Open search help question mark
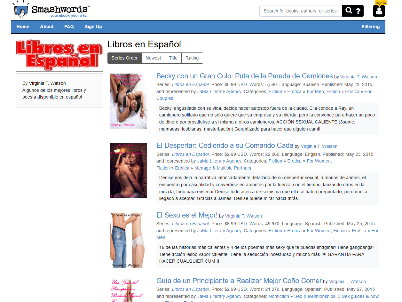 click(358, 11)
